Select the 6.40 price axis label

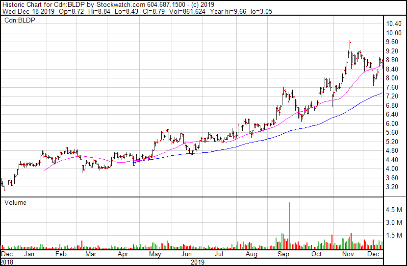(x=392, y=114)
